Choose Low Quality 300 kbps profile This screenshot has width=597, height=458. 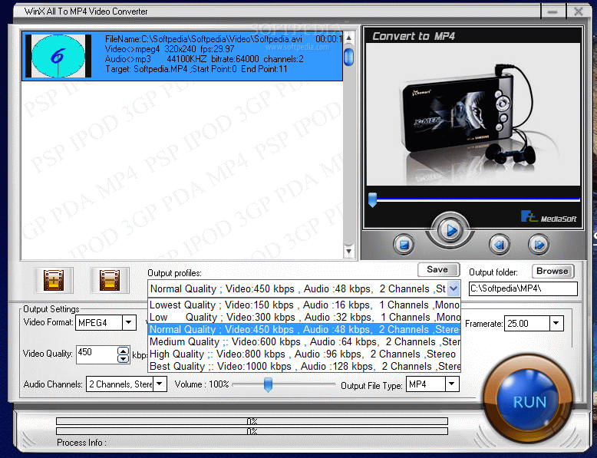(304, 317)
